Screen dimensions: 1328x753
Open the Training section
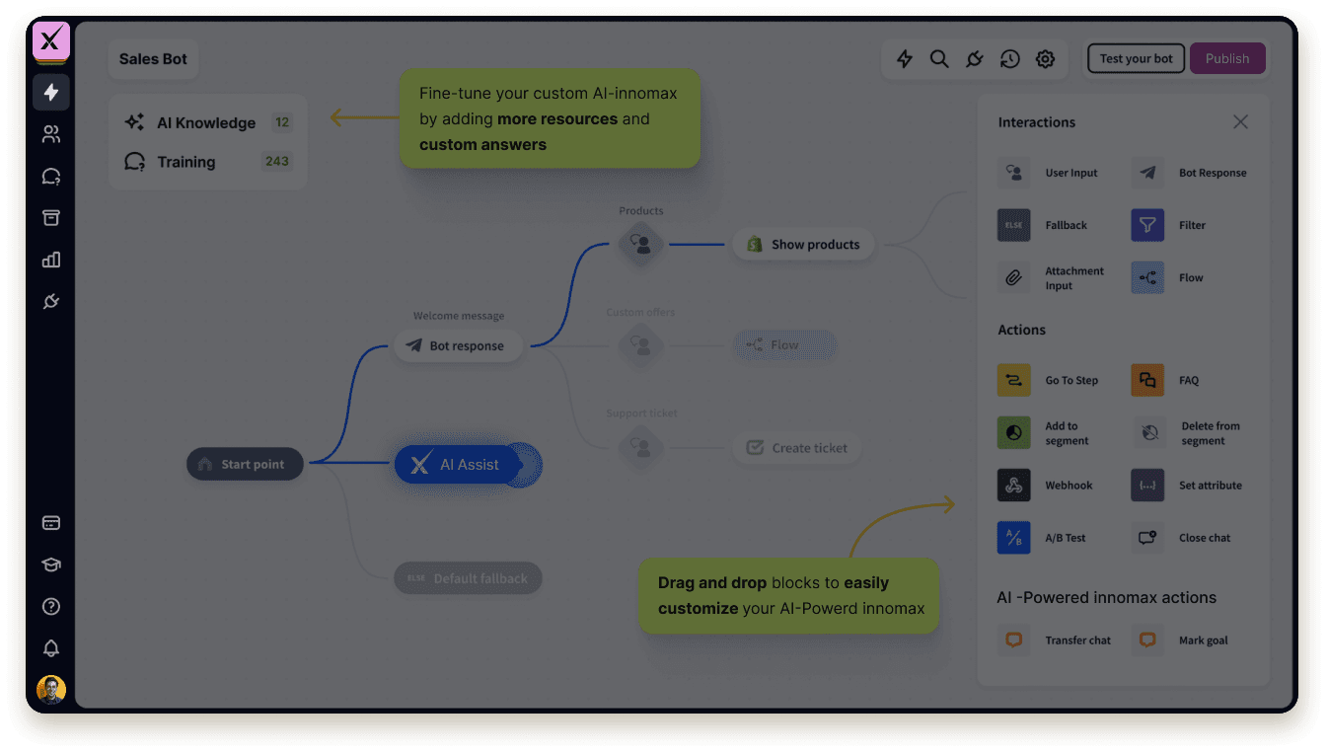(x=186, y=162)
